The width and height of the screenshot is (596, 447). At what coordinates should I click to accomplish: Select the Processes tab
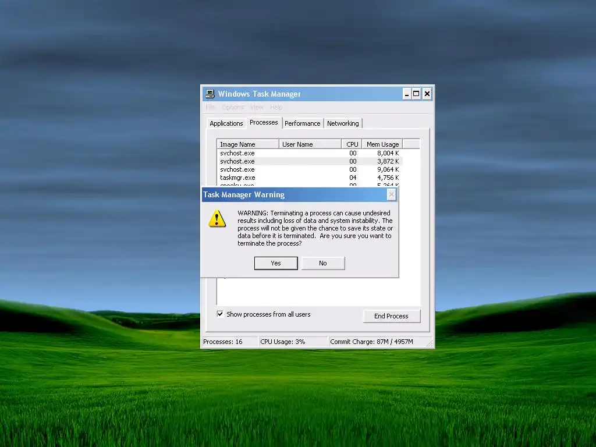pyautogui.click(x=264, y=122)
